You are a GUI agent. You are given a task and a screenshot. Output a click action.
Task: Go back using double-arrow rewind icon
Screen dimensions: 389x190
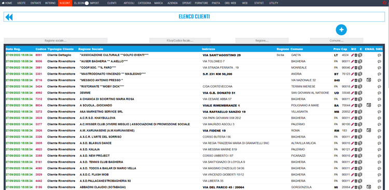pyautogui.click(x=9, y=17)
